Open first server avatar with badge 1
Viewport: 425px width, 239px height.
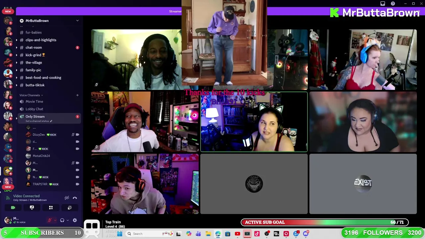pyautogui.click(x=8, y=21)
